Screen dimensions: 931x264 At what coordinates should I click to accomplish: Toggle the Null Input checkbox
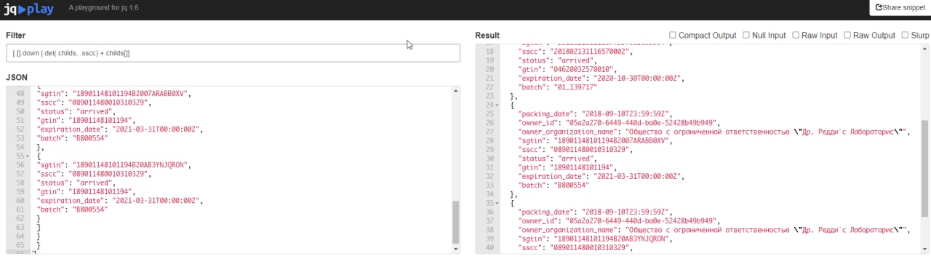[746, 35]
